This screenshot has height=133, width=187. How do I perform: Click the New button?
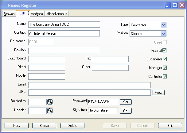pos(17,126)
